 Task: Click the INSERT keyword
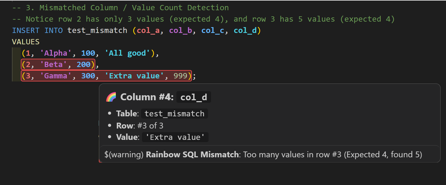click(26, 30)
